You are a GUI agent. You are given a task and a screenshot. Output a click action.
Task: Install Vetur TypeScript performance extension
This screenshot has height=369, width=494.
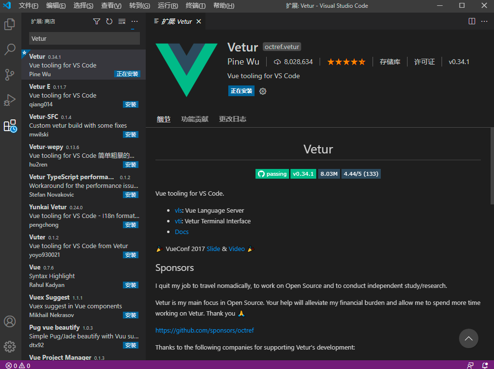coord(131,195)
